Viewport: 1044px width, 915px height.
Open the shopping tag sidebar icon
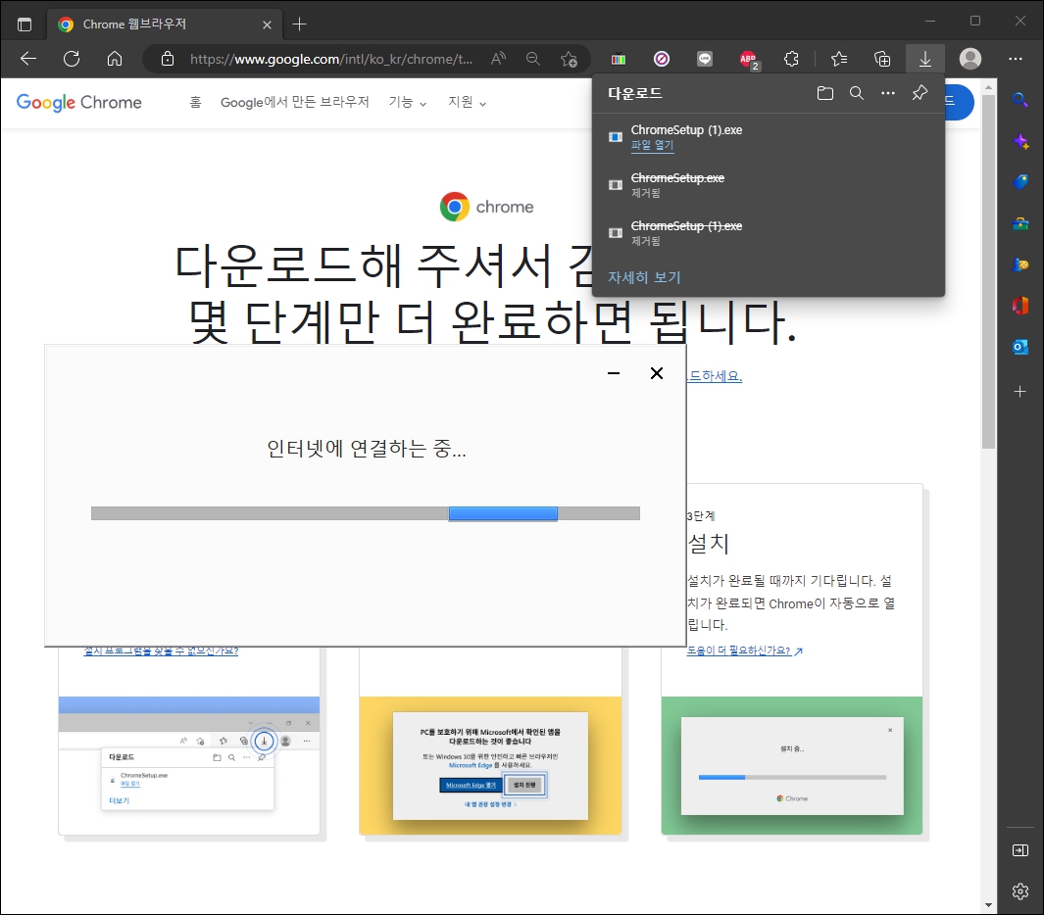tap(1020, 182)
